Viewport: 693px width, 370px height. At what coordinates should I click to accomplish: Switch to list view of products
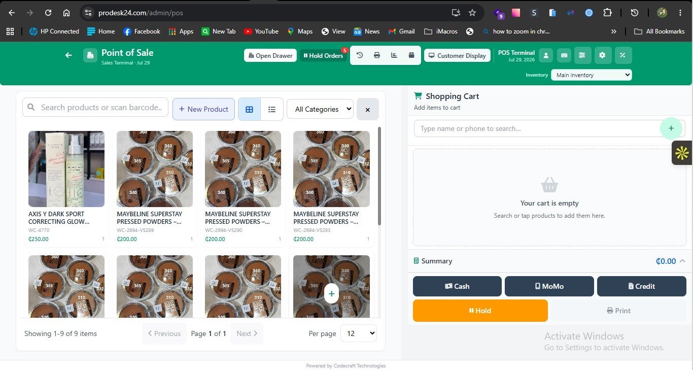pyautogui.click(x=272, y=109)
